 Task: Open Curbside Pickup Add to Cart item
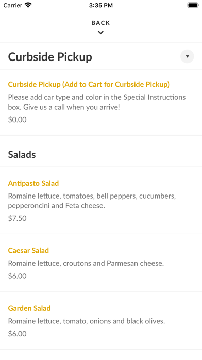point(89,84)
